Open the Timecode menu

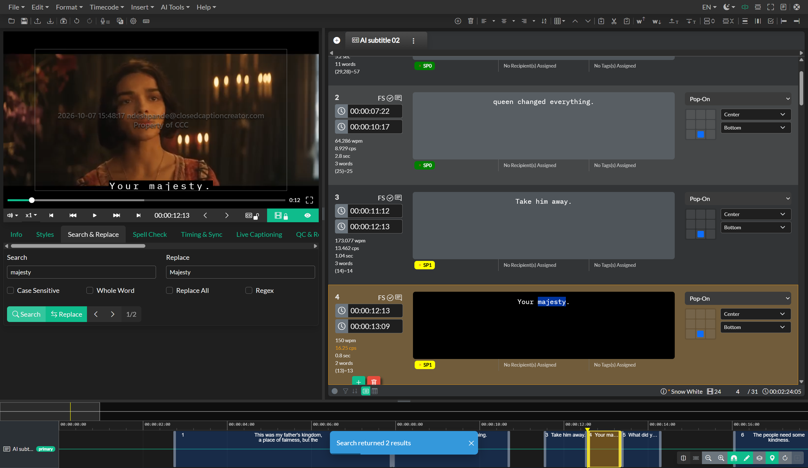[x=107, y=7]
